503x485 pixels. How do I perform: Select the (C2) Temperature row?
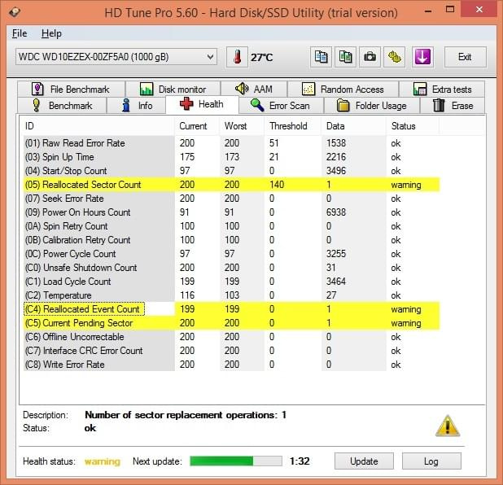[x=232, y=295]
